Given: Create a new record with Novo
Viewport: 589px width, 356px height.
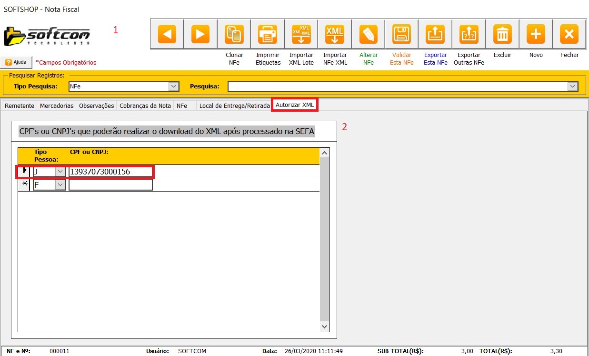Looking at the screenshot, I should pos(536,34).
